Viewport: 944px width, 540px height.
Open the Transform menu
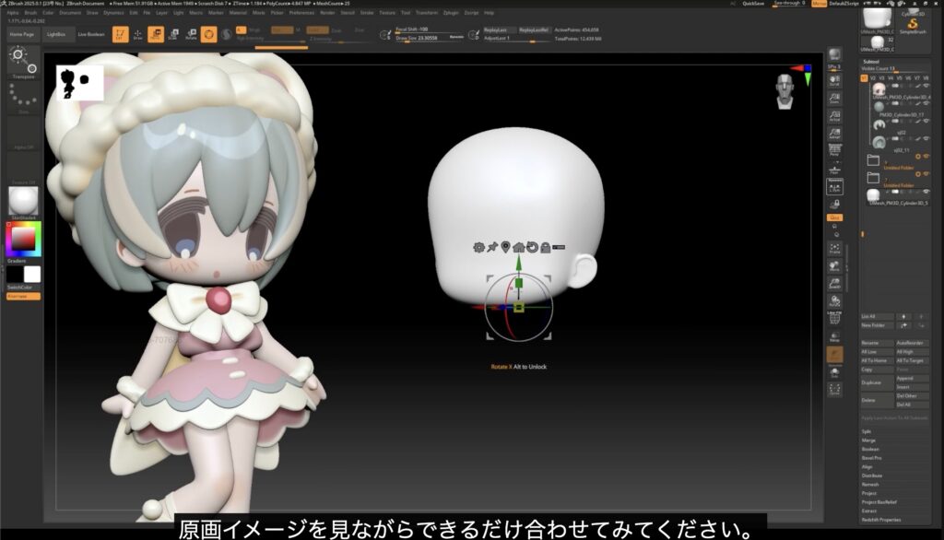tap(426, 13)
